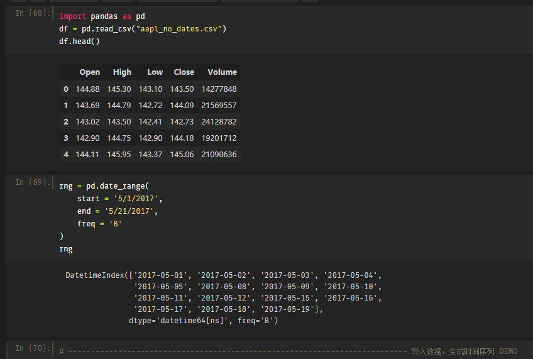Click the High column header
Image resolution: width=533 pixels, height=359 pixels.
(x=122, y=72)
